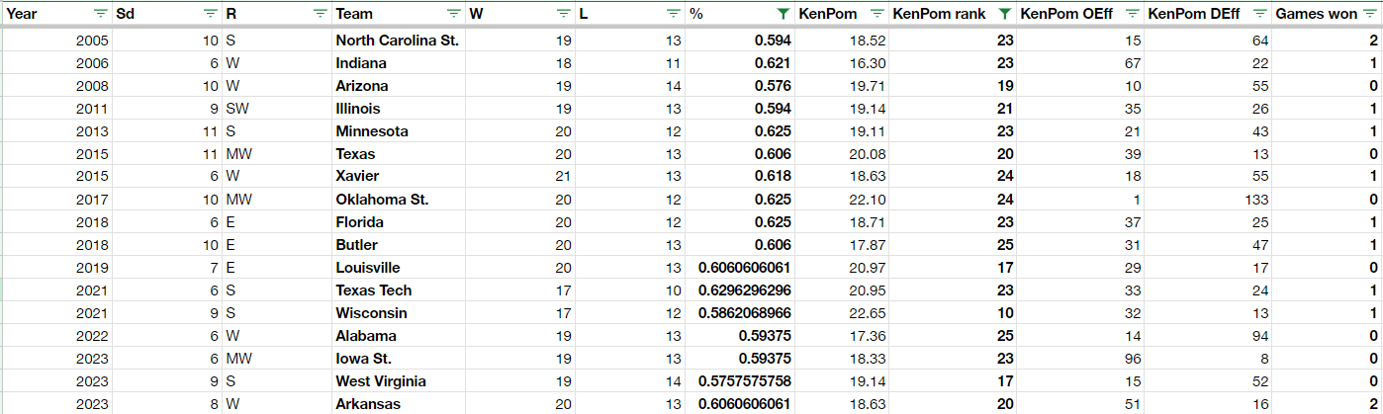Select the Indiana team cell

(x=398, y=63)
